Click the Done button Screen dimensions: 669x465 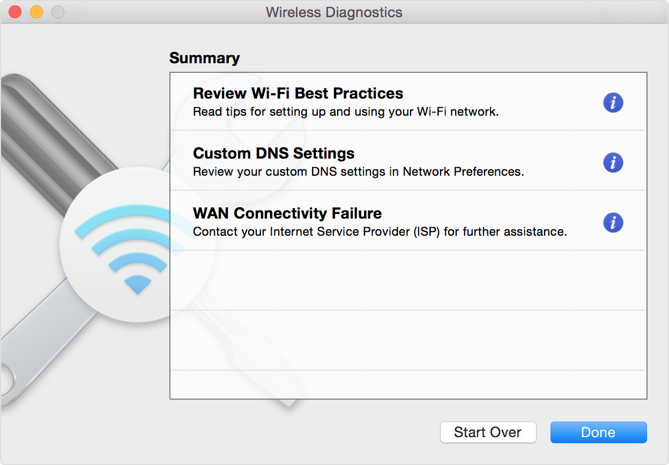(598, 432)
